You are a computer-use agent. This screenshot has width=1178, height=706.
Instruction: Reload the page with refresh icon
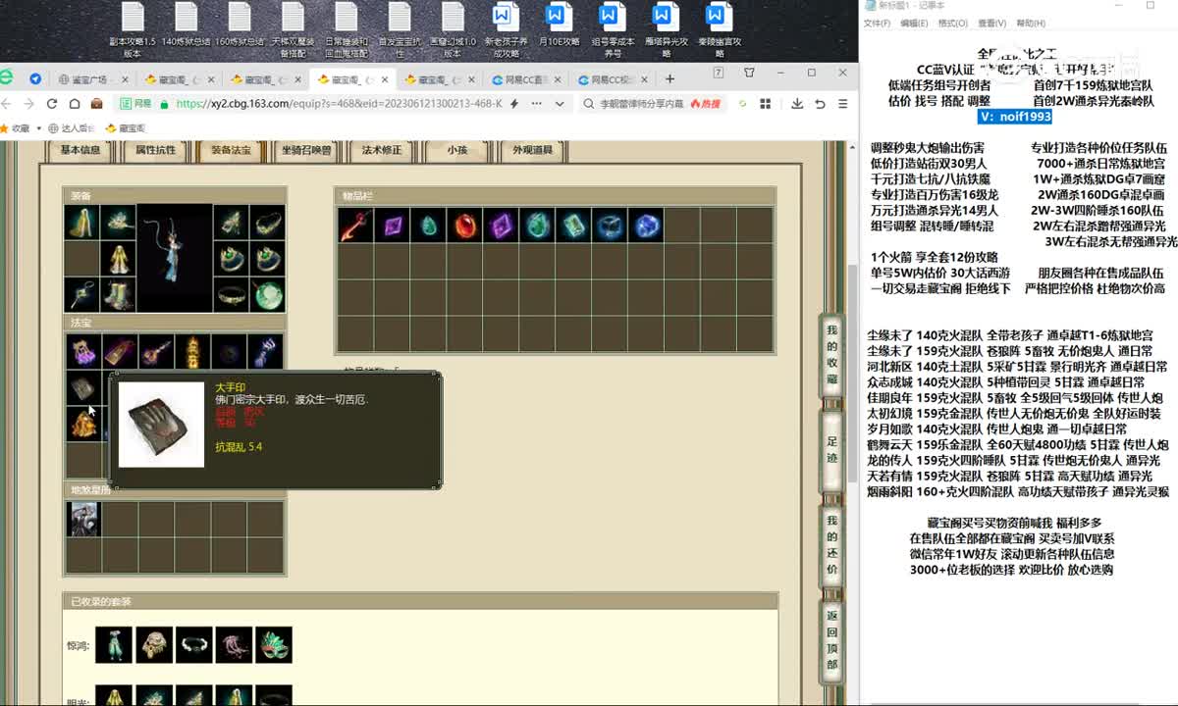pos(51,103)
